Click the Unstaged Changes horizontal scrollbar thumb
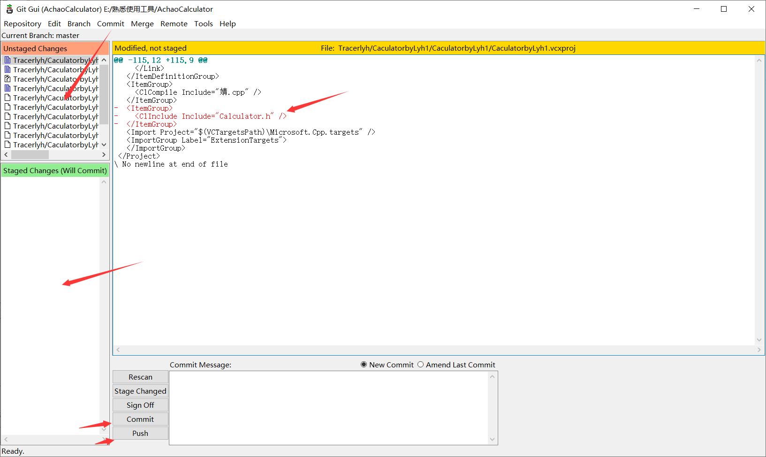The height and width of the screenshot is (457, 766). pos(30,154)
